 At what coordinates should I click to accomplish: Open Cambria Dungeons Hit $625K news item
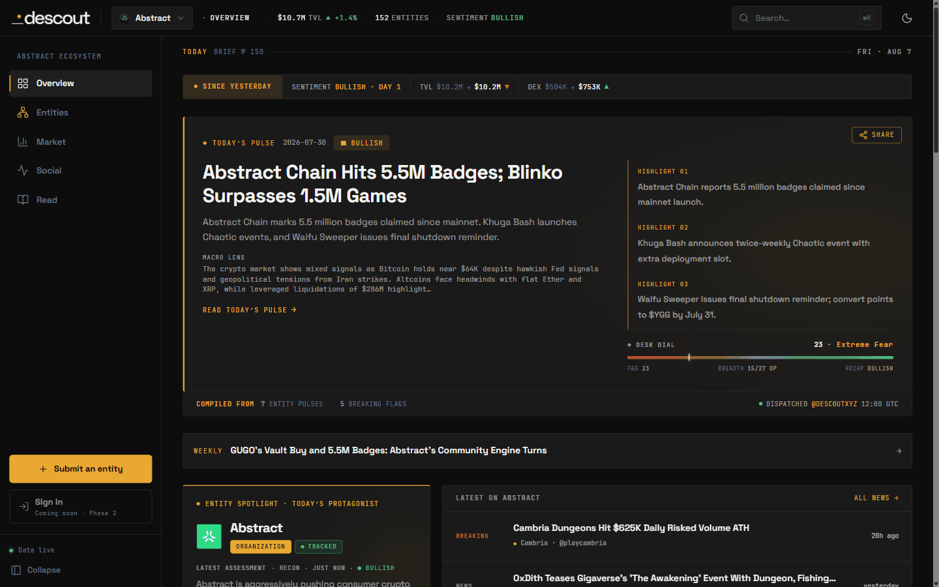[631, 528]
